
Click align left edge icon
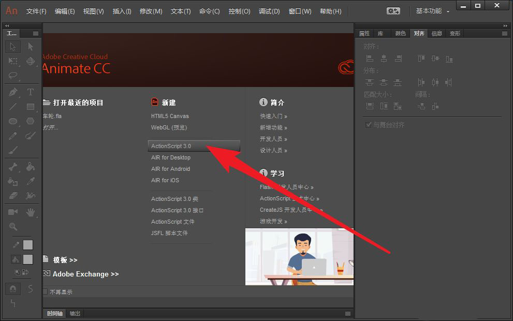point(370,59)
